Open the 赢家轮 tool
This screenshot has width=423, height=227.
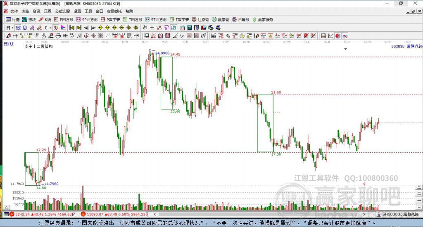221,19
